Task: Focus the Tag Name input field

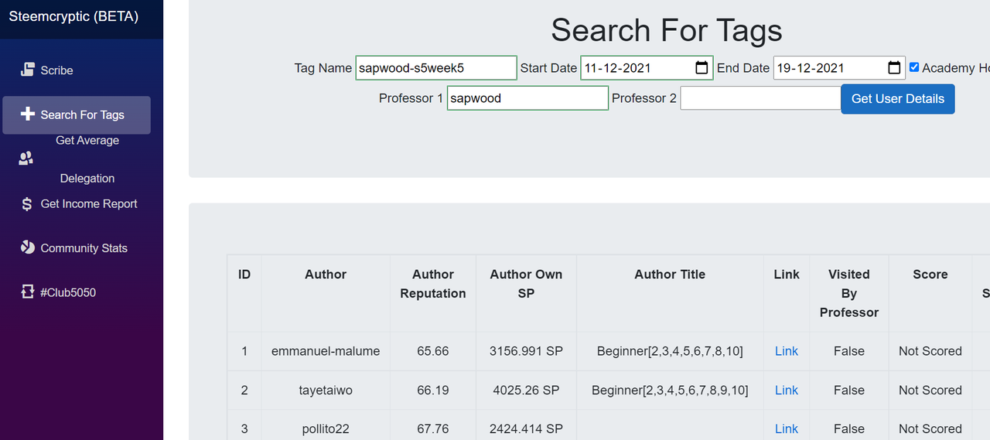Action: click(x=436, y=68)
